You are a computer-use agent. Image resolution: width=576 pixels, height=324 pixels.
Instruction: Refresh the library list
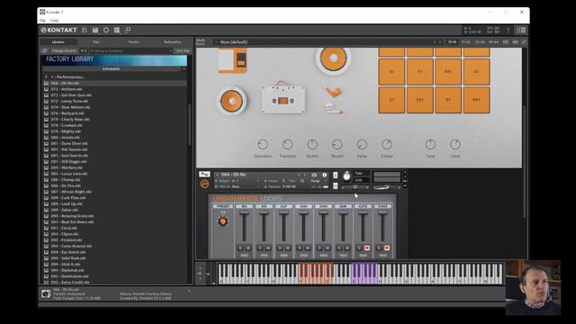tap(44, 50)
